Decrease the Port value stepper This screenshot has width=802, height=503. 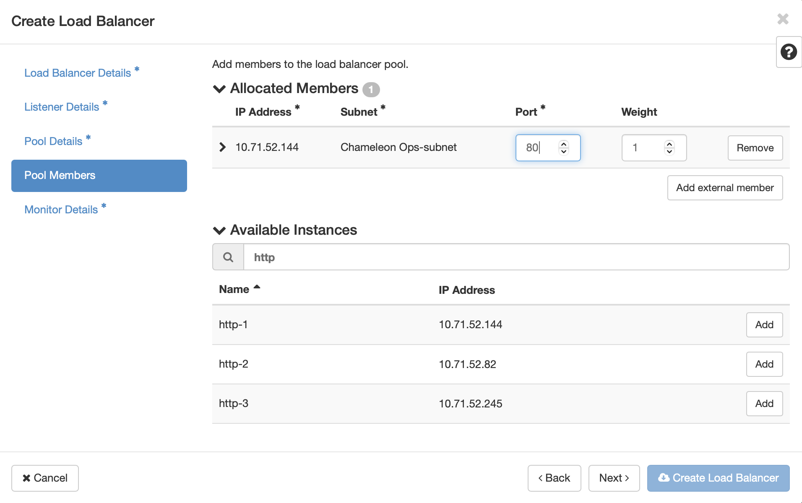(x=564, y=152)
